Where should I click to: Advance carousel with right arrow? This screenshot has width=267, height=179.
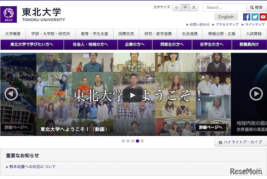pyautogui.click(x=256, y=94)
